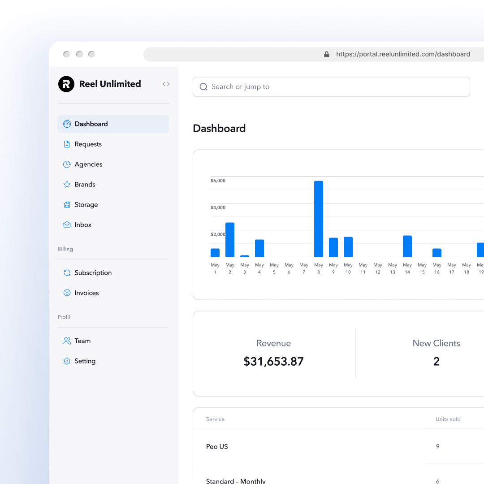The width and height of the screenshot is (484, 484).
Task: Click the May 4 revenue bar
Action: [x=259, y=248]
